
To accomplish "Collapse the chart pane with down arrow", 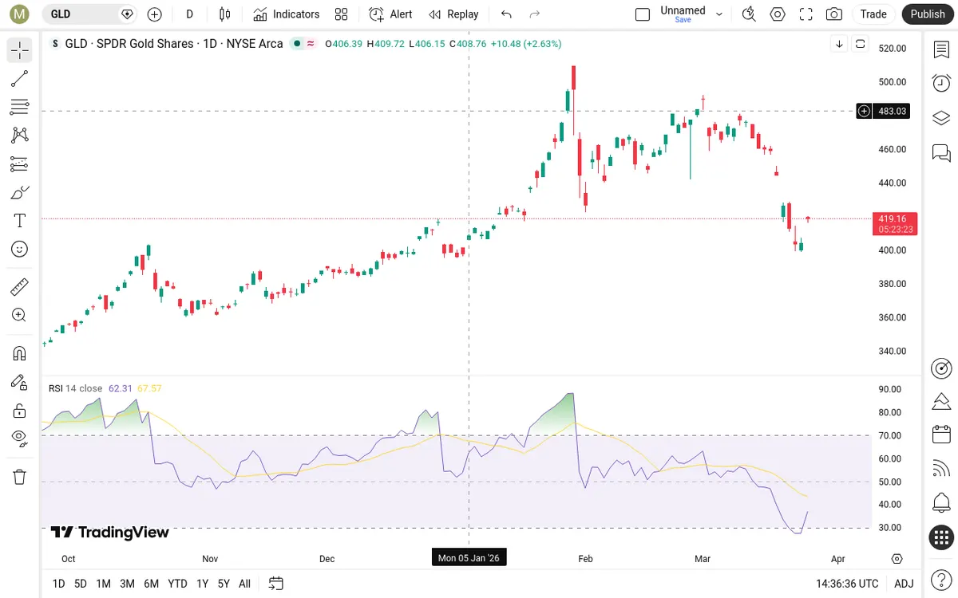I will tap(839, 44).
